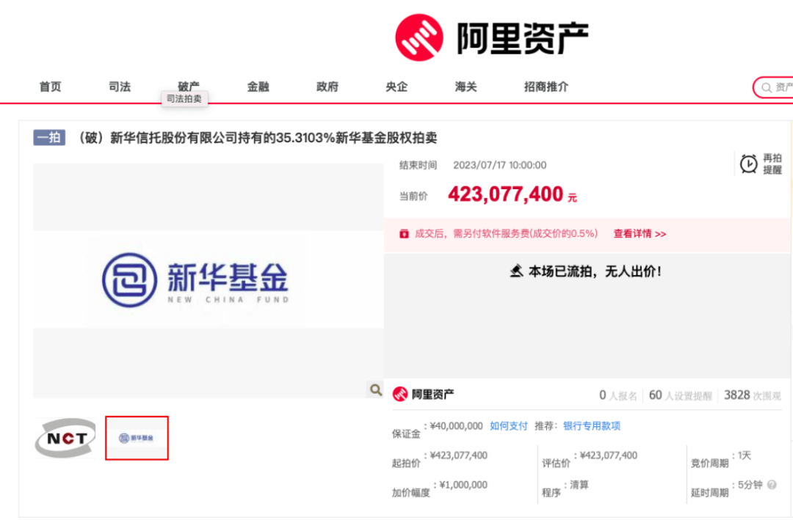Click the 司法拍卖 tooltip label
This screenshot has width=793, height=520.
coord(184,98)
